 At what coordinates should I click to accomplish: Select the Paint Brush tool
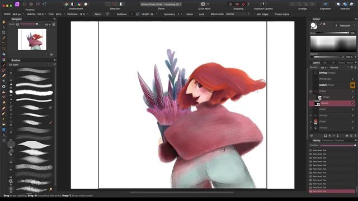pyautogui.click(x=4, y=65)
